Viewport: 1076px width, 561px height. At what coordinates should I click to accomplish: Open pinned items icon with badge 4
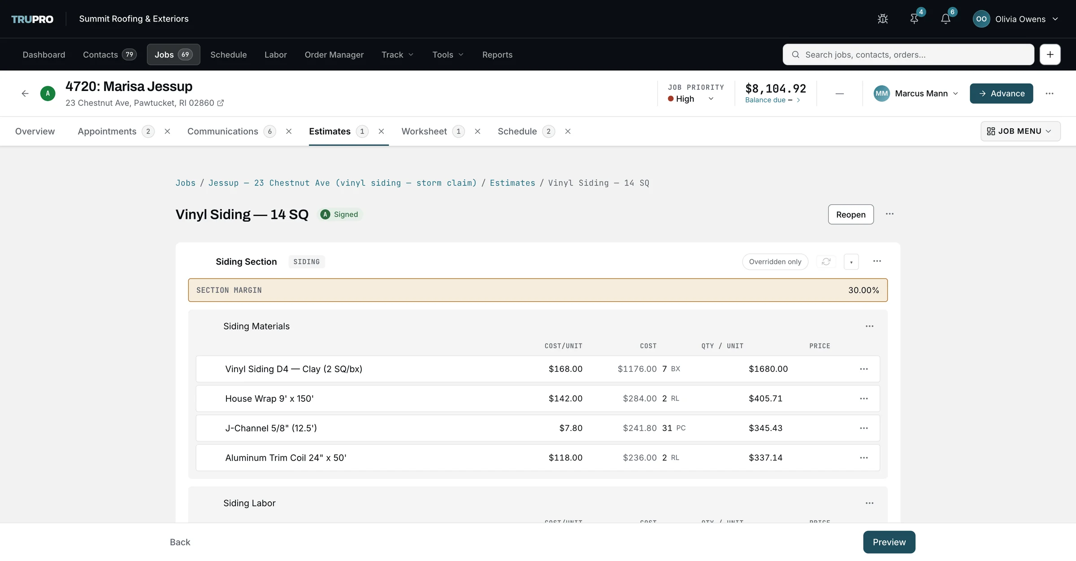[x=914, y=19]
